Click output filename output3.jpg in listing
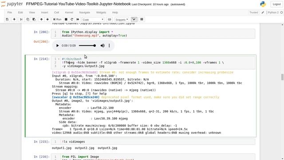The height and width of the screenshot is (160, 284). (x=107, y=148)
